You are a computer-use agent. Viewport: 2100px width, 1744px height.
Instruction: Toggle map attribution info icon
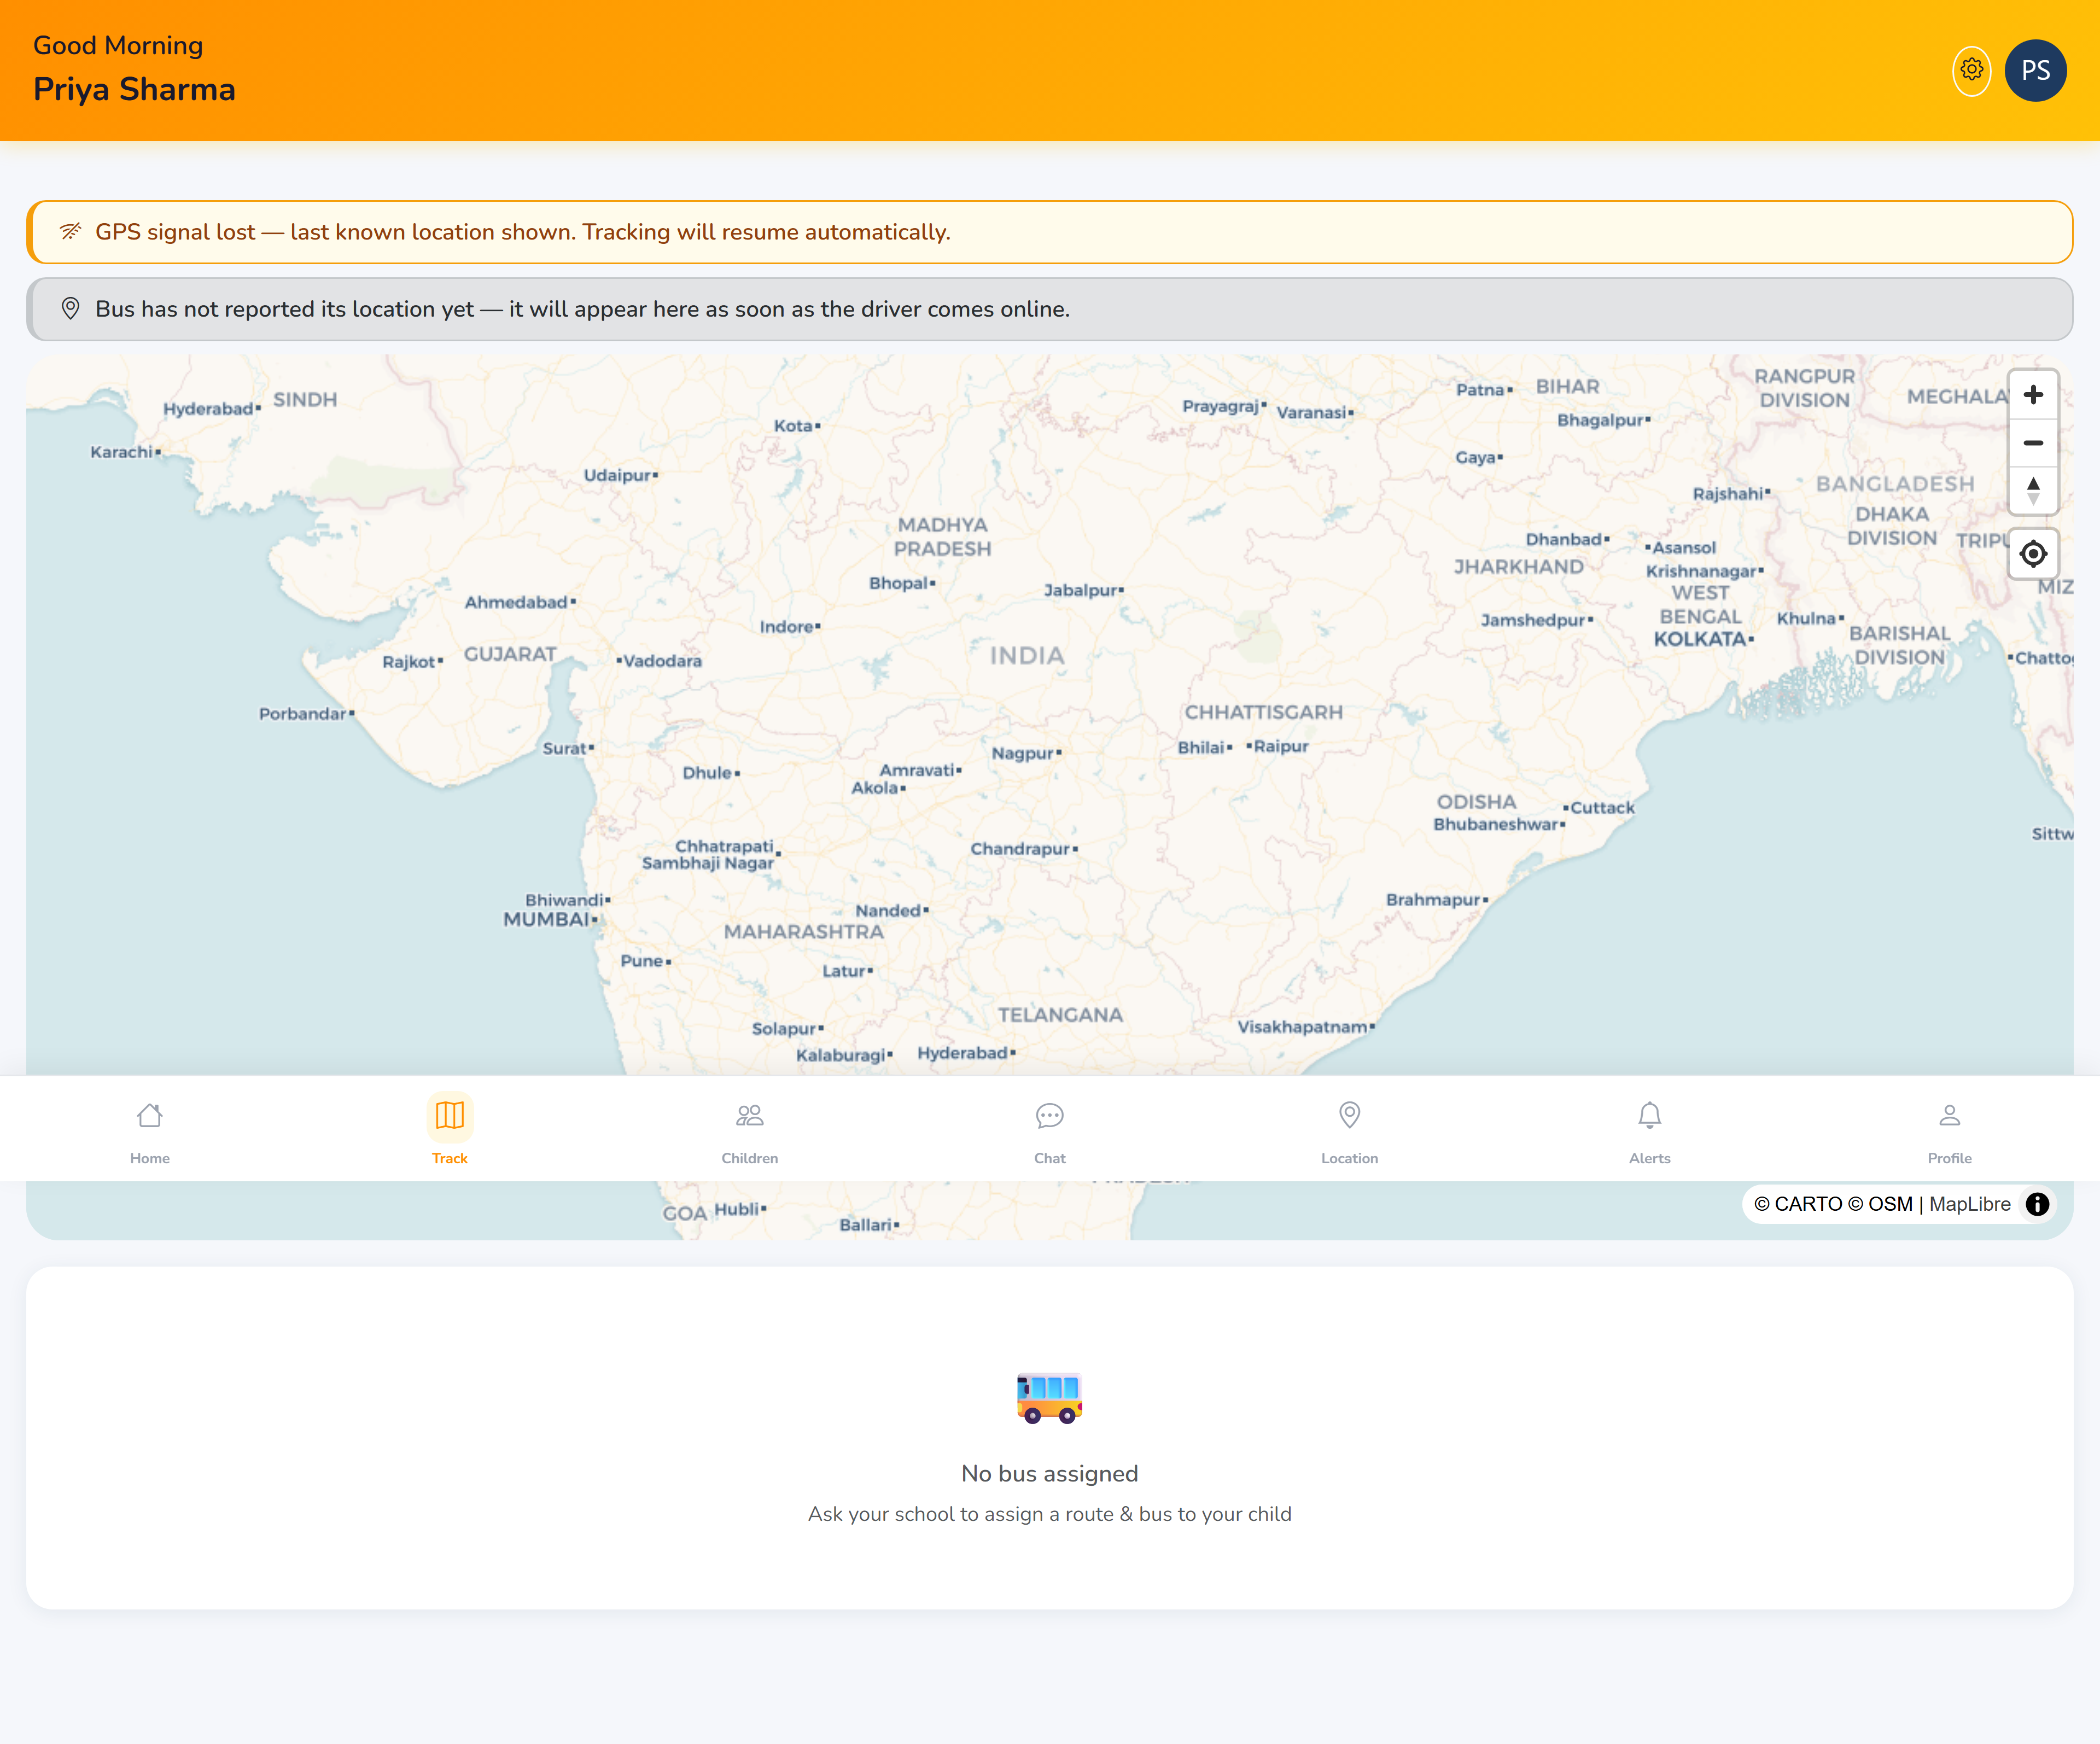[x=2037, y=1204]
